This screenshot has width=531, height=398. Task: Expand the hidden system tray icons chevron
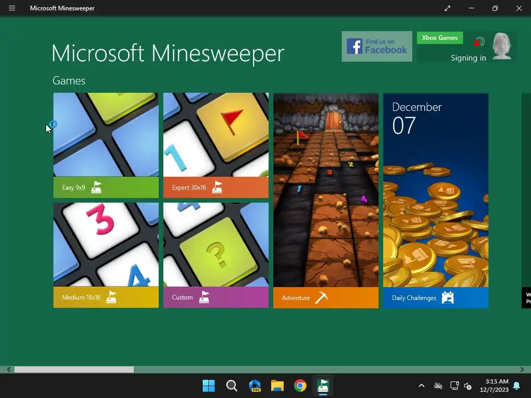[x=422, y=386]
